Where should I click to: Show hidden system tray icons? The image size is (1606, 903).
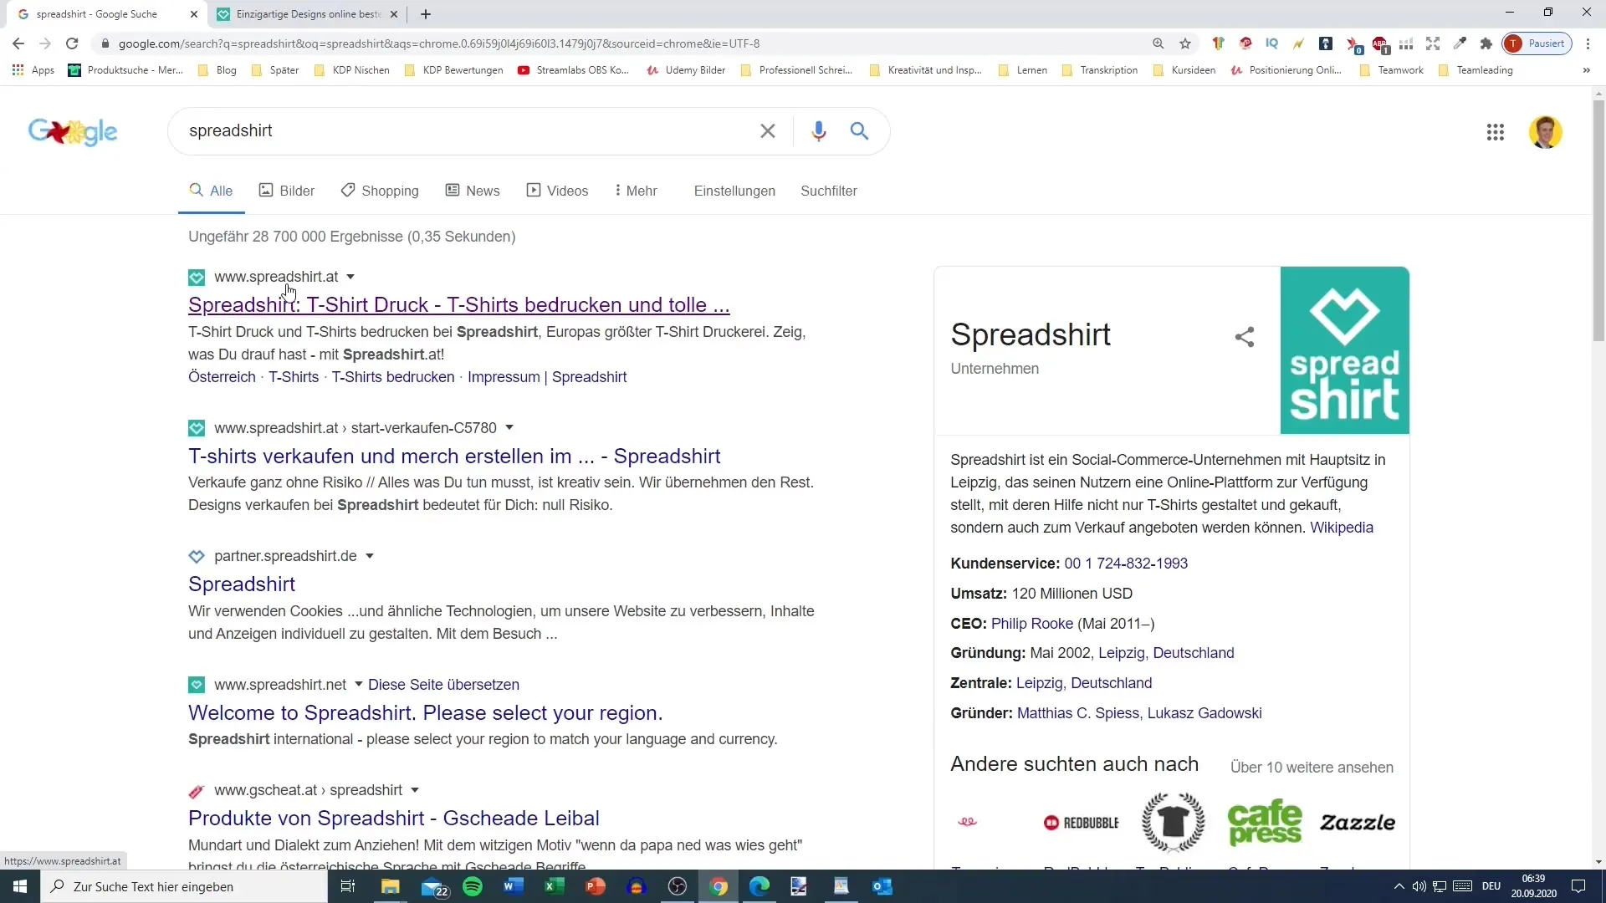(1399, 886)
